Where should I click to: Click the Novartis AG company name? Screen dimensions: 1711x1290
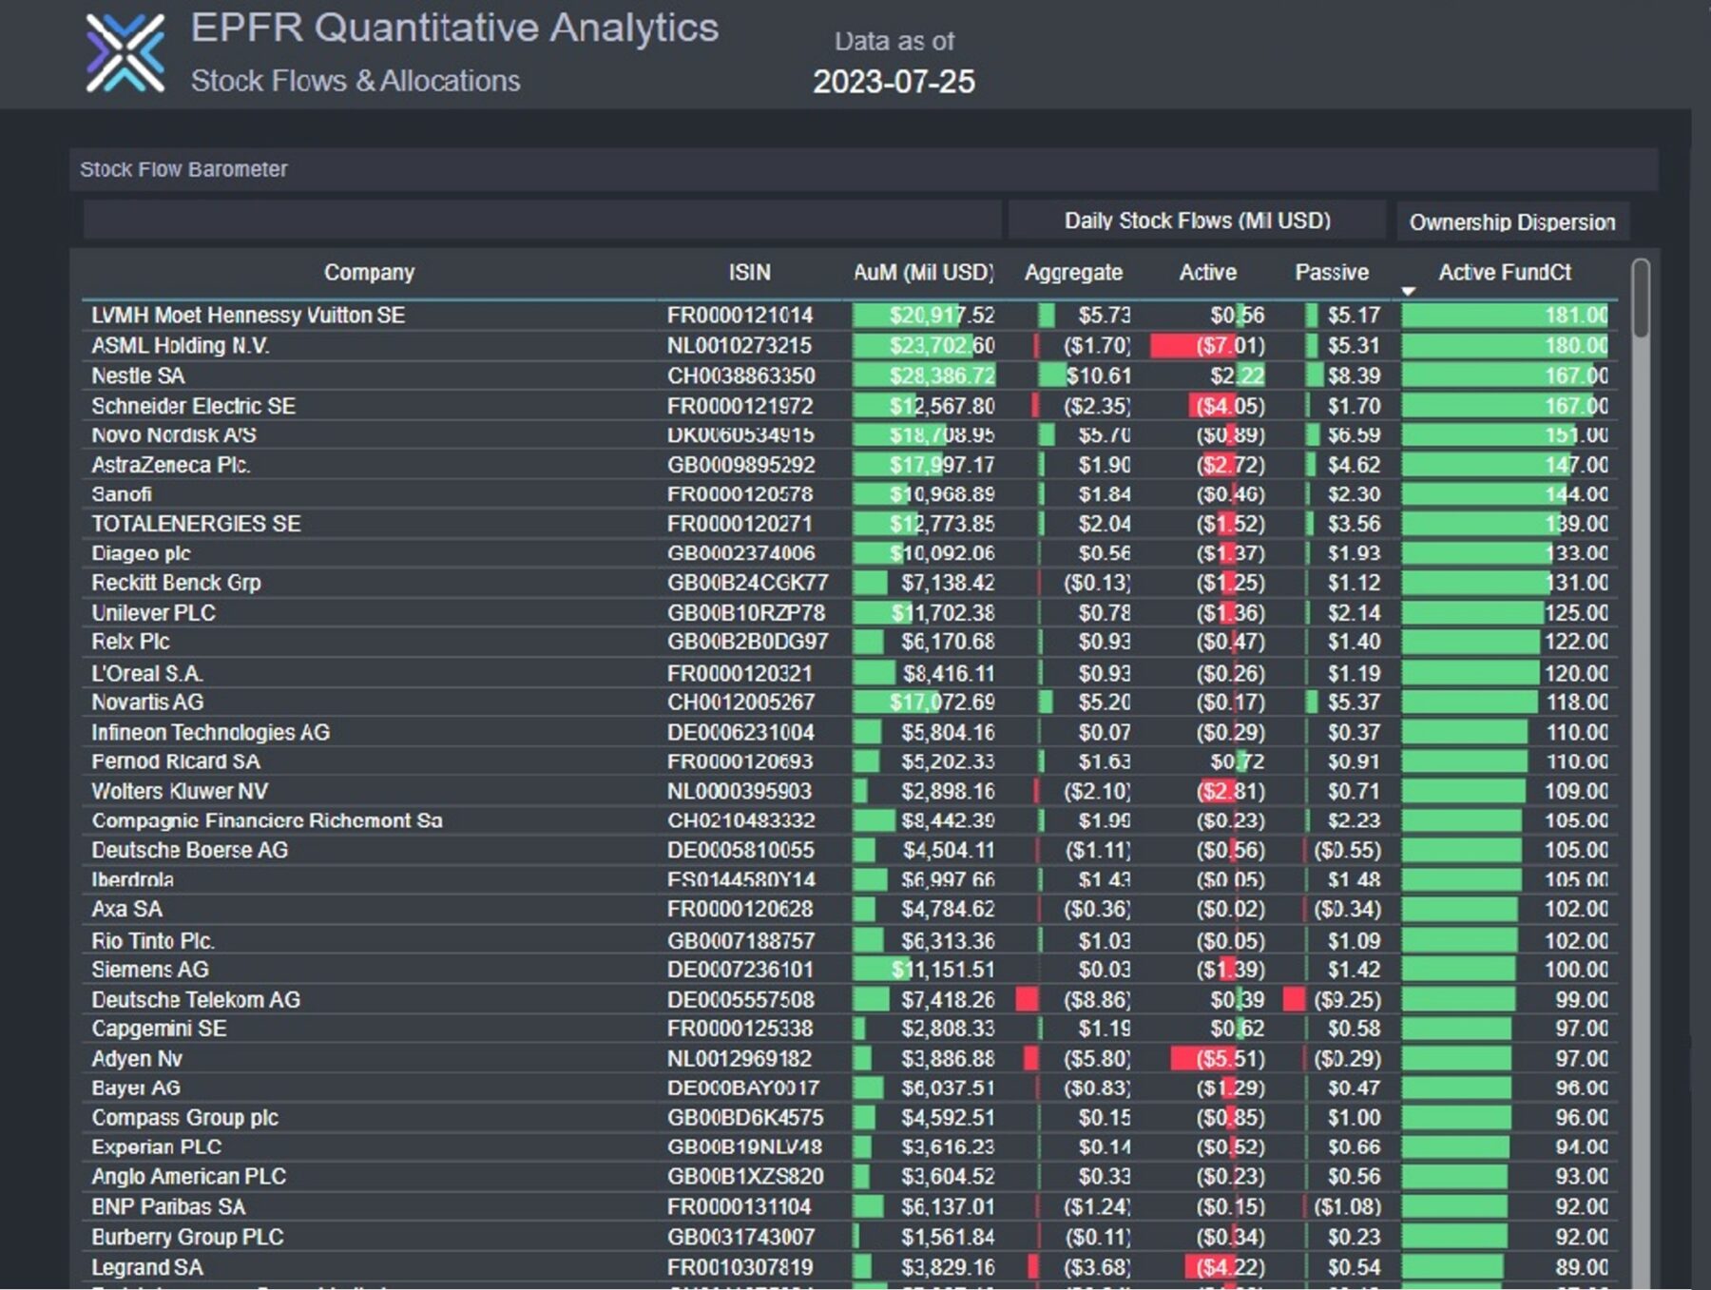(147, 703)
